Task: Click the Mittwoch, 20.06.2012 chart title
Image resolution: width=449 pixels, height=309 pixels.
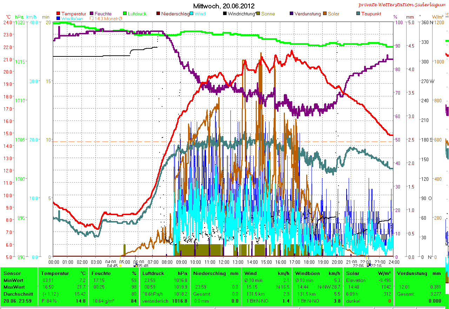Action: 224,6
